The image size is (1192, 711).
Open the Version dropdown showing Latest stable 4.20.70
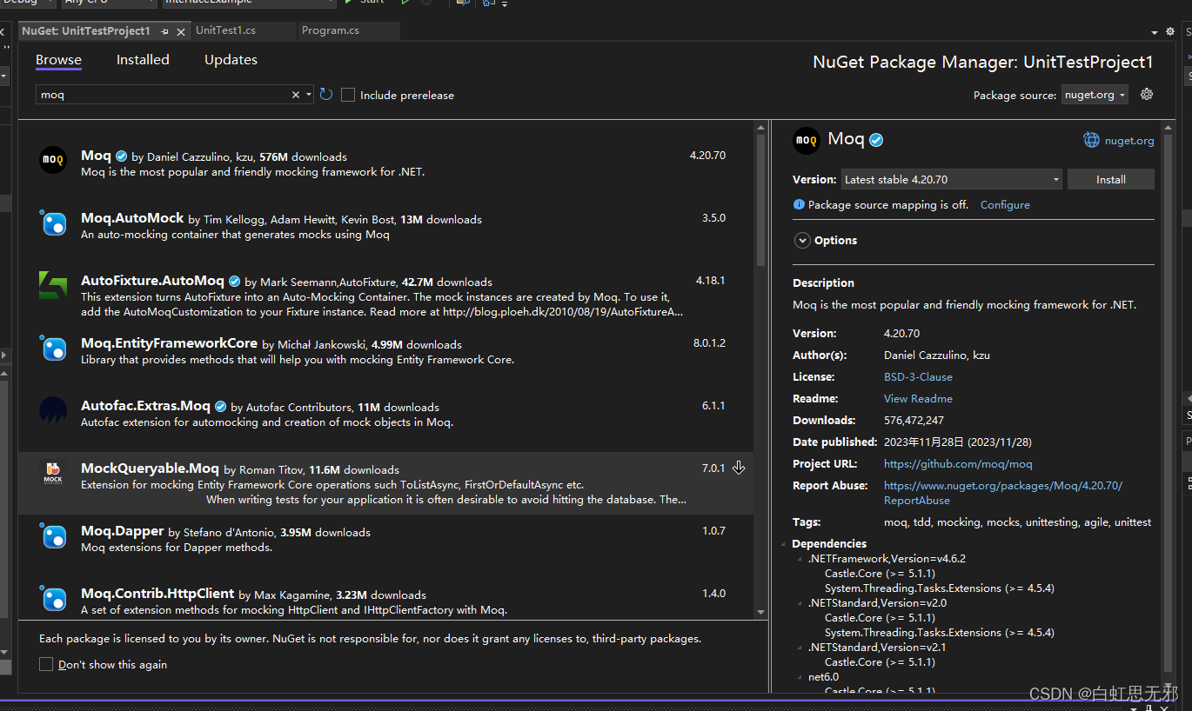tap(952, 180)
